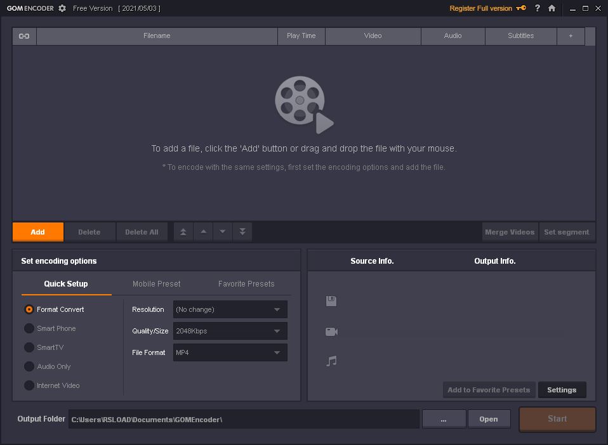
Task: Click plus icon in file list header
Action: click(x=571, y=36)
